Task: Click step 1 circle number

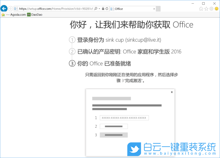Action: point(72,40)
